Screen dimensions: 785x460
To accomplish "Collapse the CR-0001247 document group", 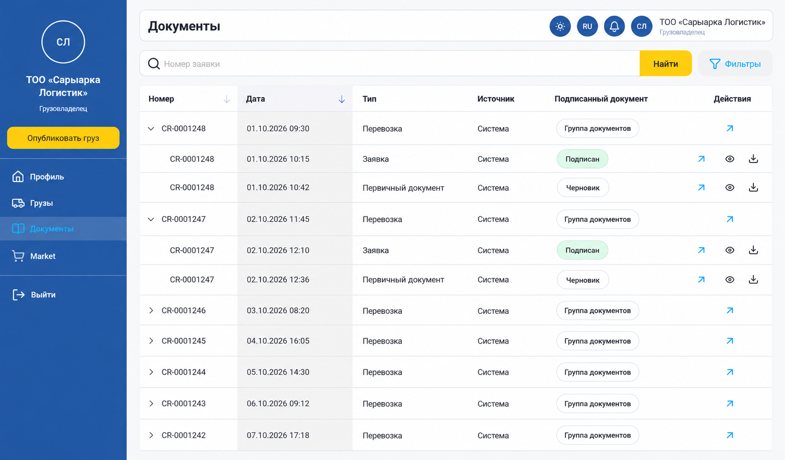I will click(151, 219).
